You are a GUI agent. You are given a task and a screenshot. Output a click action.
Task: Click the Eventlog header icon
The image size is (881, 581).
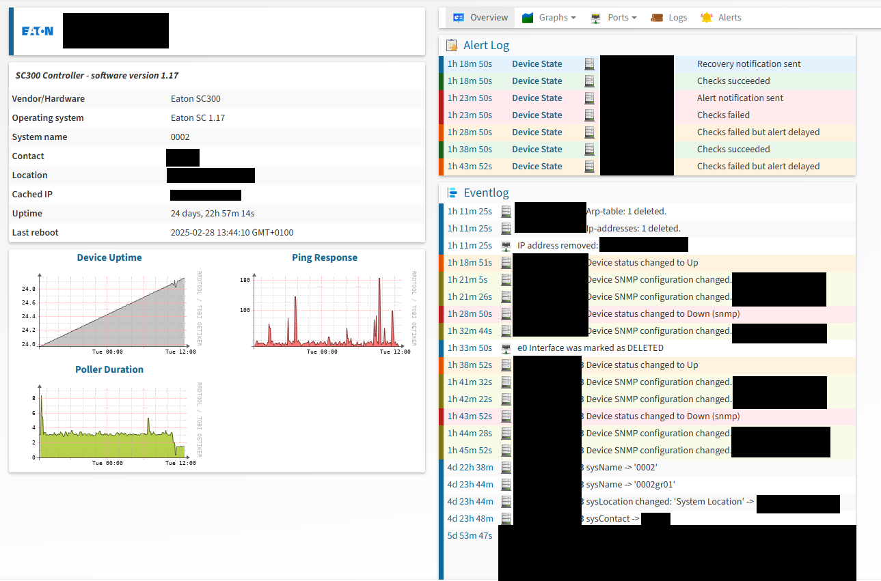(452, 193)
